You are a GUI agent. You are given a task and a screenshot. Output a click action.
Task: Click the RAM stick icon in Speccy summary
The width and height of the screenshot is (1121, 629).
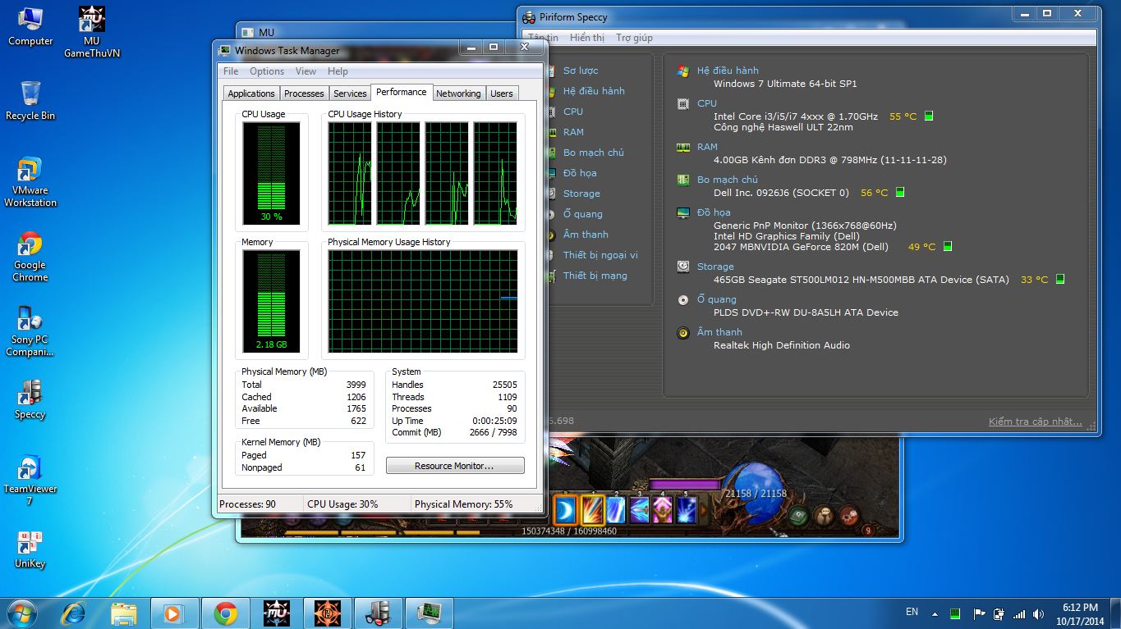(x=682, y=148)
